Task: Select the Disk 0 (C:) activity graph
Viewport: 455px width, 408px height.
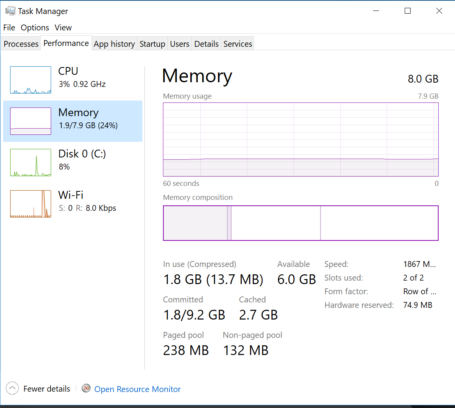Action: (x=30, y=162)
